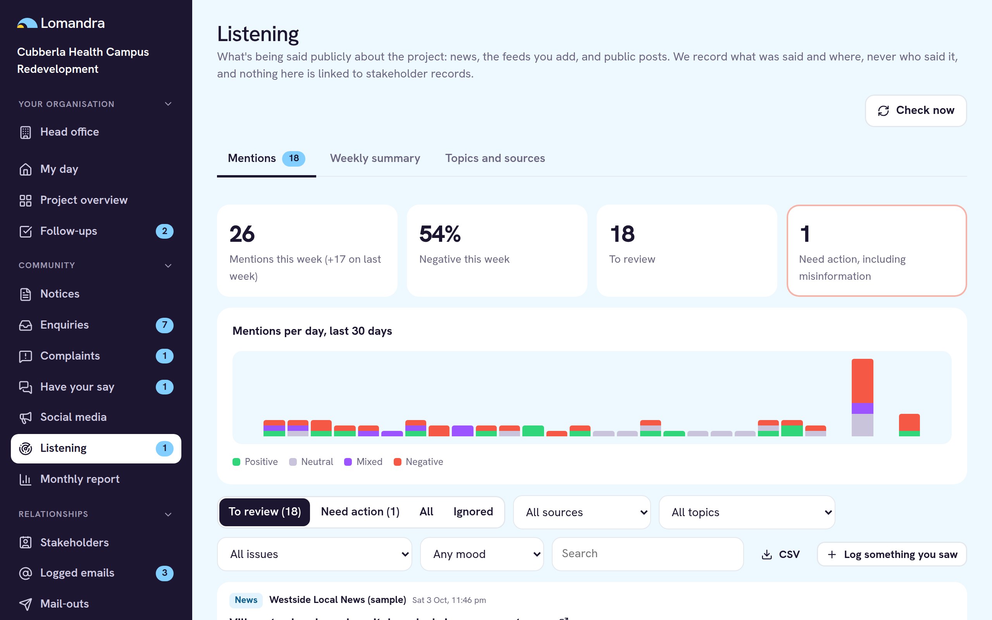This screenshot has width=992, height=620.
Task: Click the Mail-outs paper plane icon
Action: [26, 604]
